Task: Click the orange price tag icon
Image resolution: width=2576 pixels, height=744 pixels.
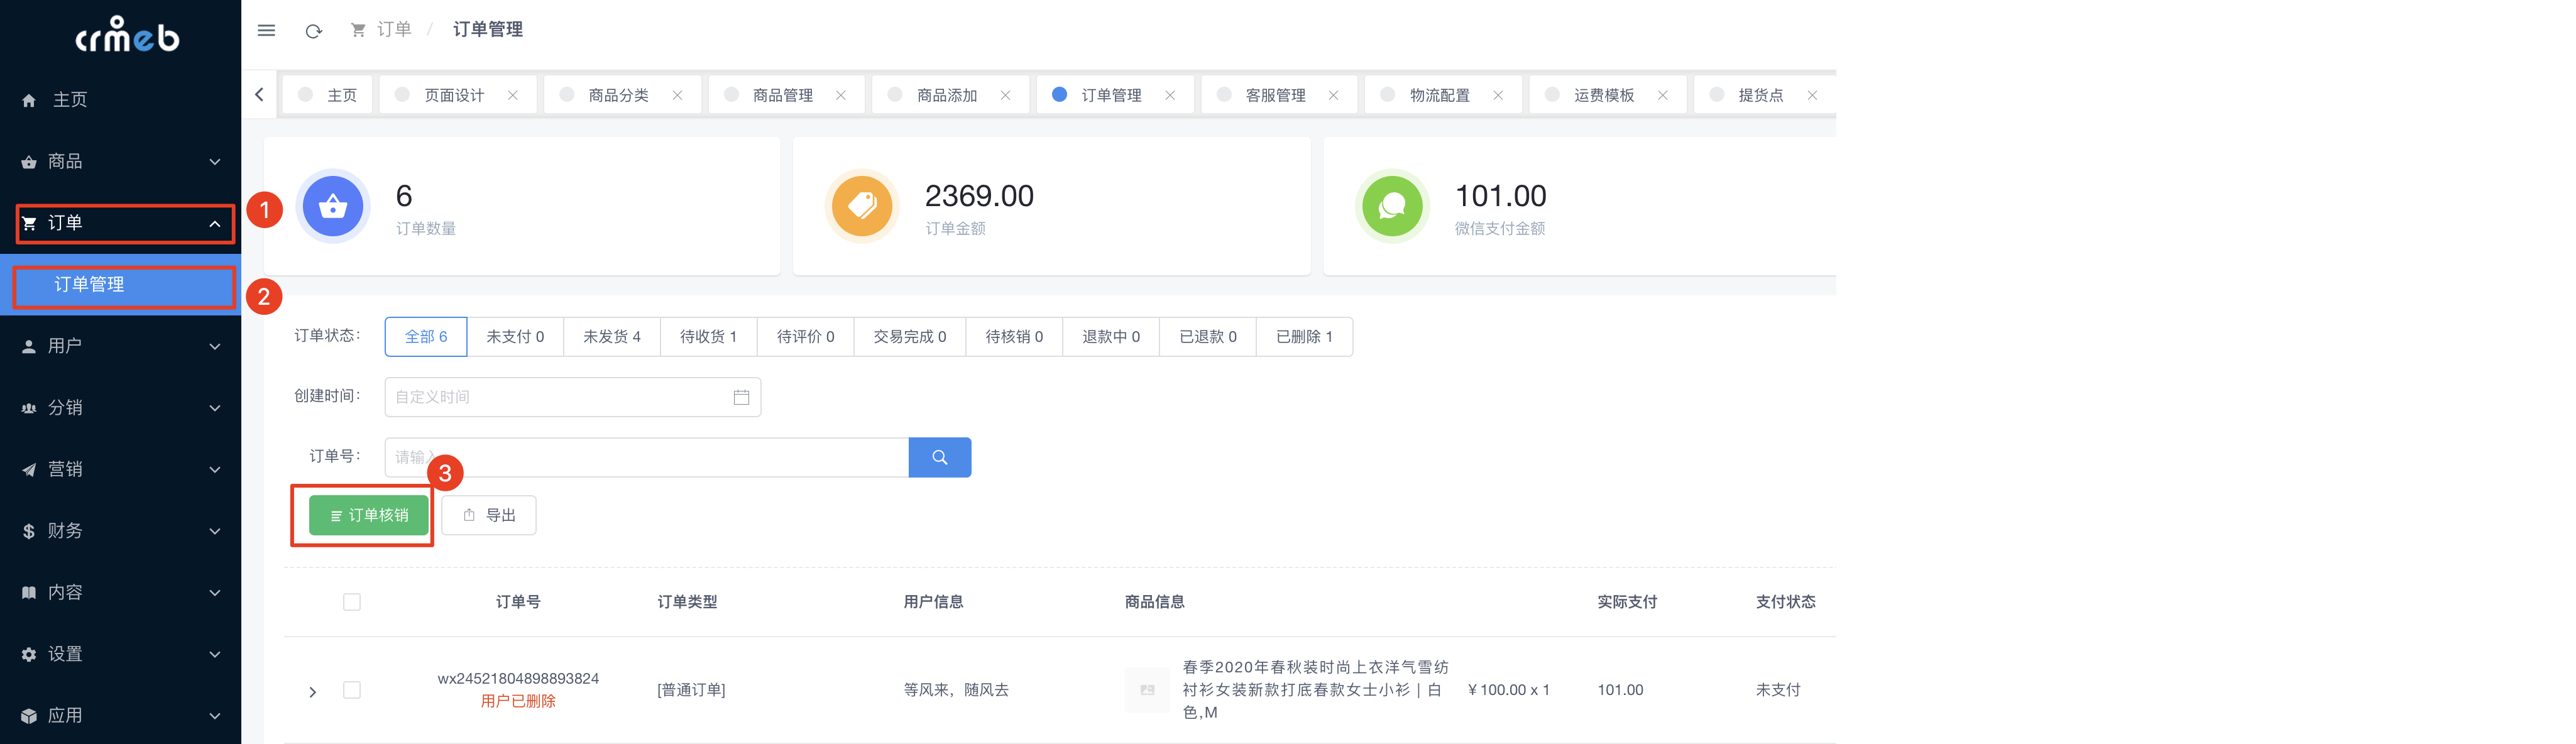Action: [862, 206]
